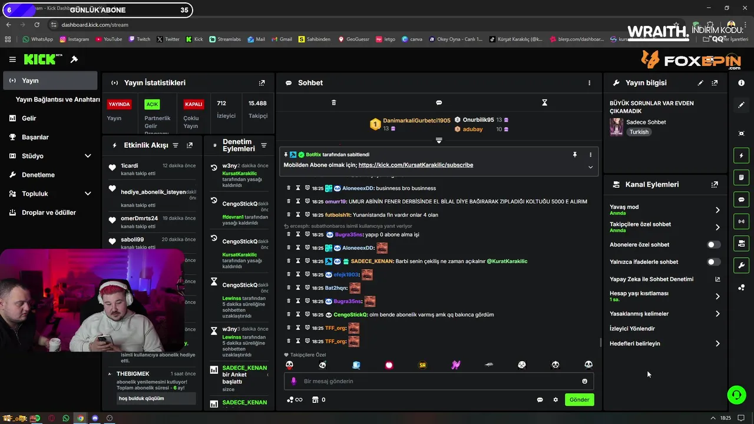Image resolution: width=754 pixels, height=424 pixels.
Task: Click the KICK logo
Action: 43,59
